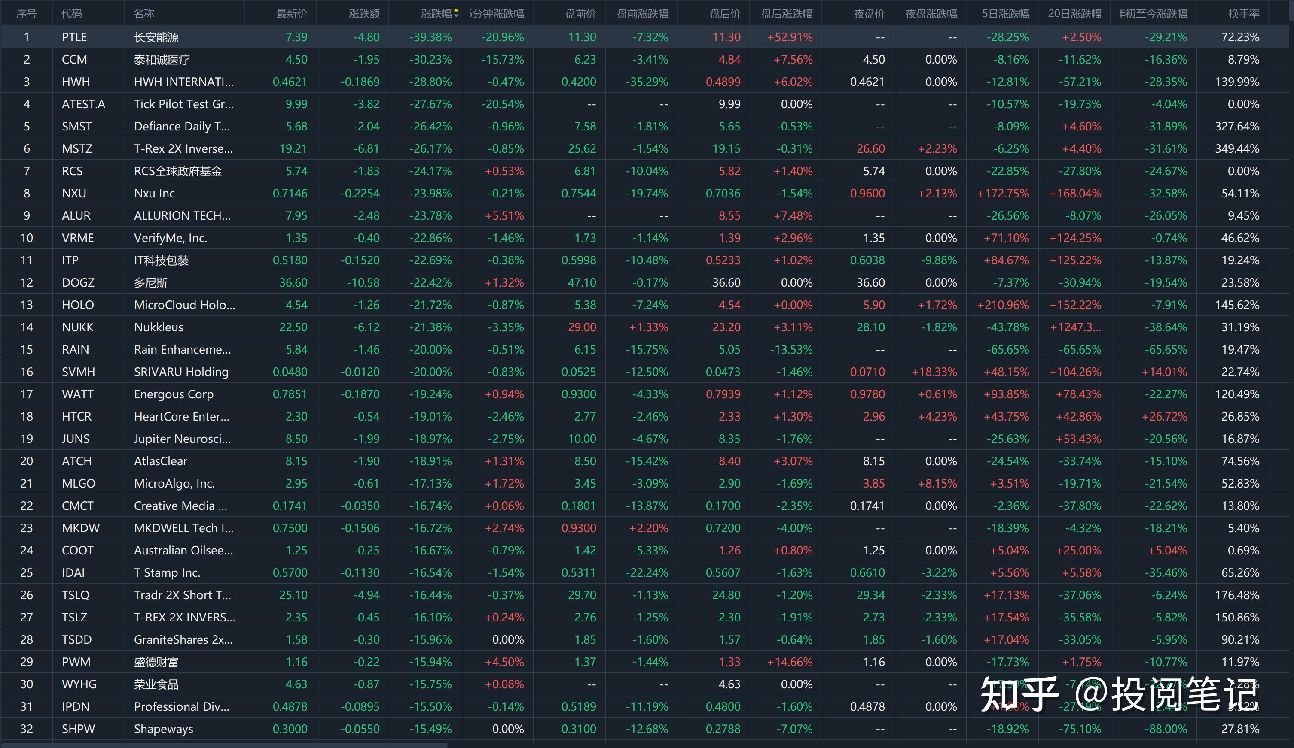The width and height of the screenshot is (1294, 748).
Task: Select the IPDN ticker
Action: (76, 707)
